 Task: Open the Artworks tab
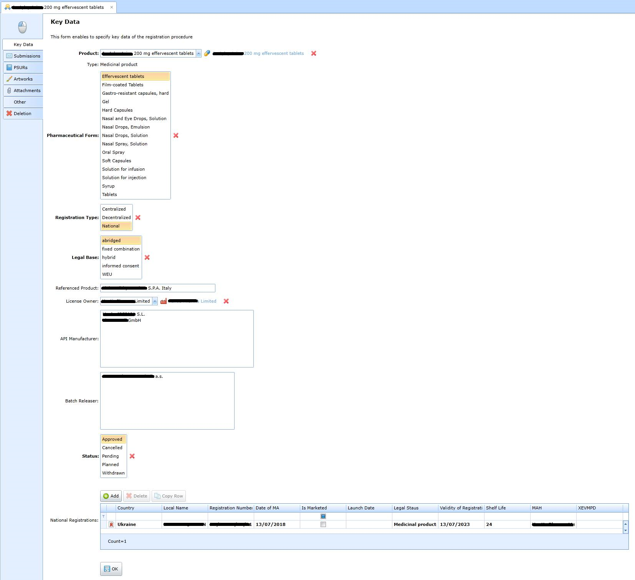(x=23, y=79)
